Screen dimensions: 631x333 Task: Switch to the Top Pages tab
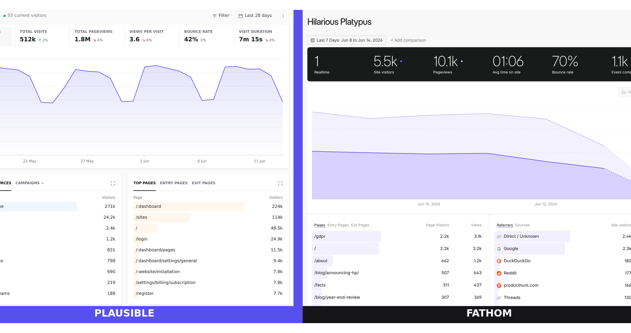click(145, 183)
